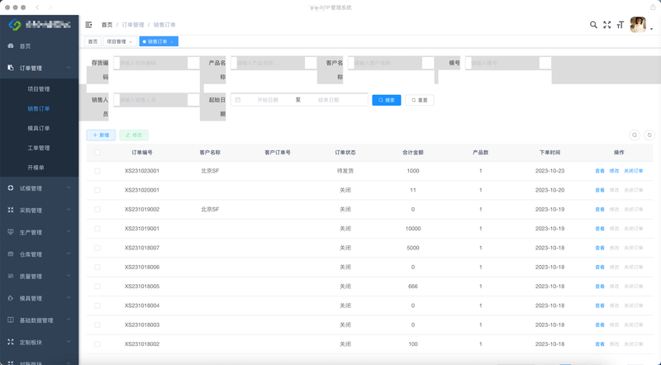Click round refresh table icon

tap(649, 135)
